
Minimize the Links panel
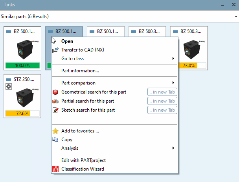pyautogui.click(x=223, y=5)
